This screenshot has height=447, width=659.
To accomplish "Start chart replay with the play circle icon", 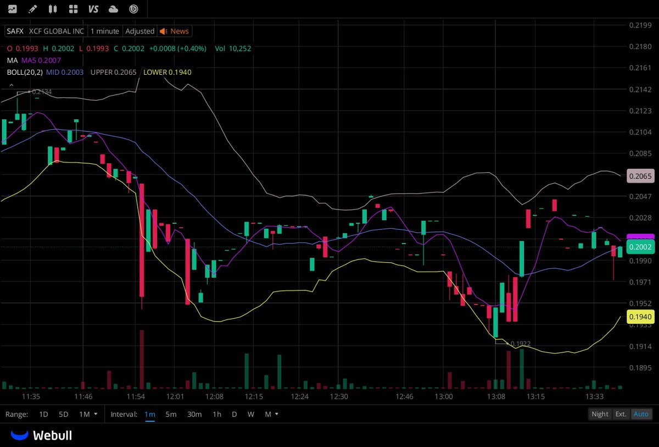I will [x=133, y=9].
